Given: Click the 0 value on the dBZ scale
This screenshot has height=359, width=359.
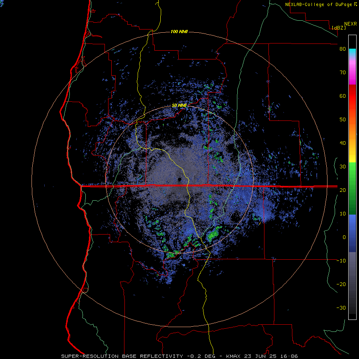Looking at the screenshot, I should click(x=344, y=237).
